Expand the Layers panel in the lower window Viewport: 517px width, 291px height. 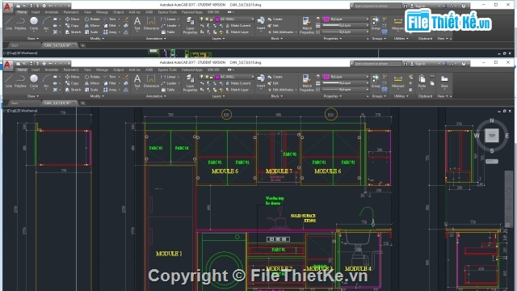click(218, 96)
